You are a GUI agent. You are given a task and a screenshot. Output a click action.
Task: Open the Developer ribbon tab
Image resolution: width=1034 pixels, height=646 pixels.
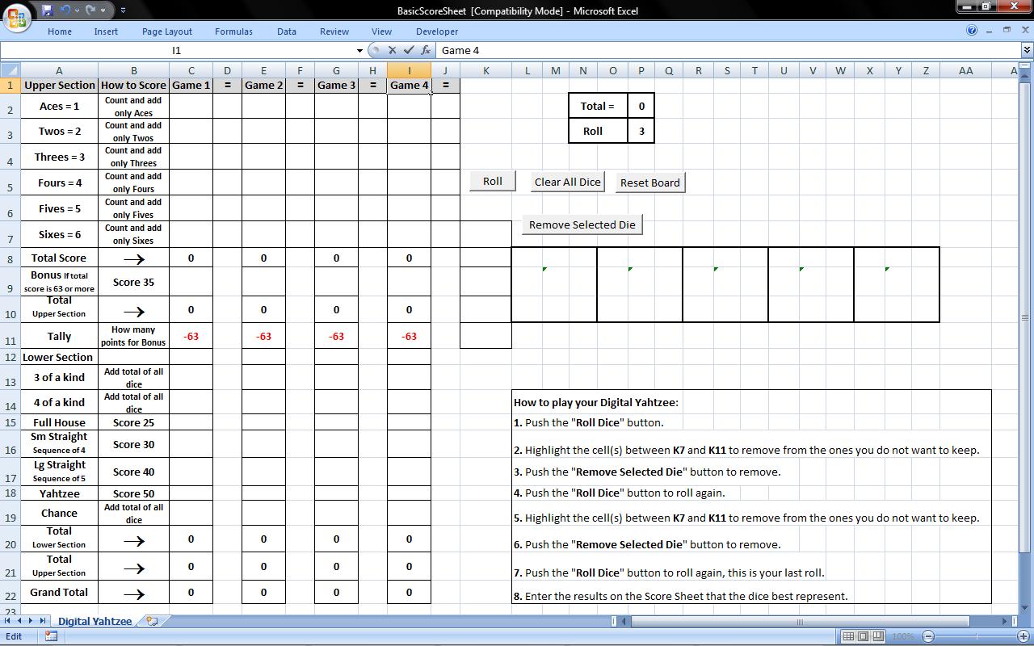pyautogui.click(x=437, y=31)
